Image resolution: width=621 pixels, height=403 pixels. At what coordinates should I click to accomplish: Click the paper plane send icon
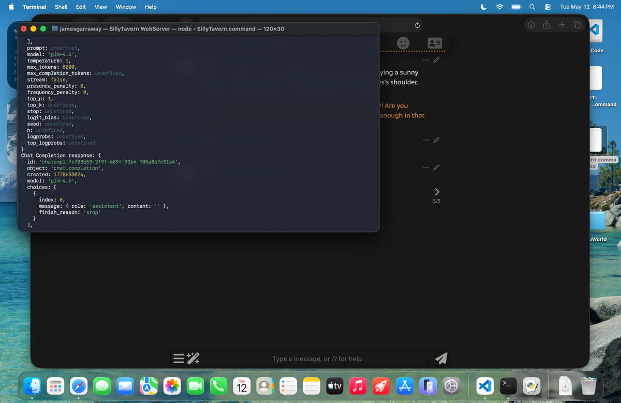coord(441,359)
